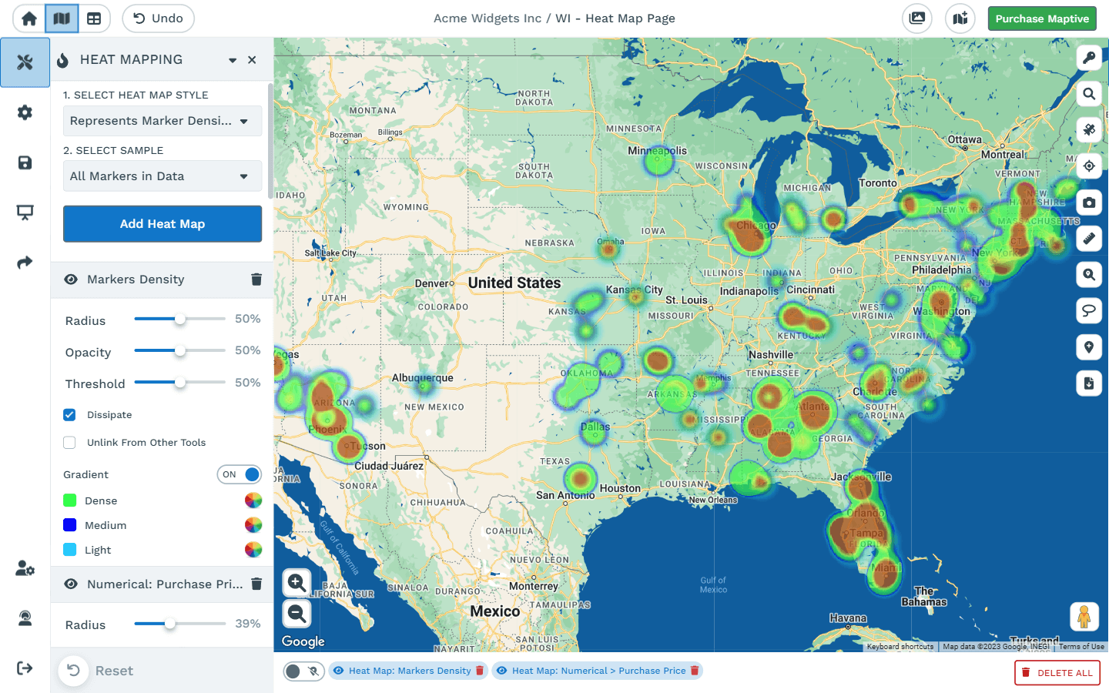Click the map zoom out magnifier
1109x693 pixels.
297,614
